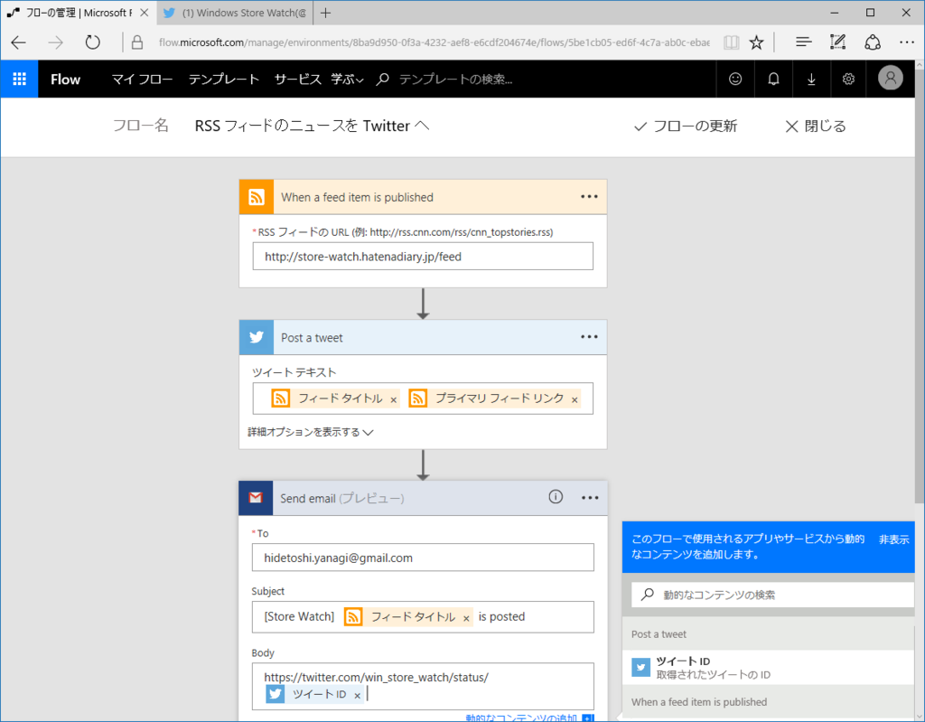Edit the To email address field
Image resolution: width=925 pixels, height=722 pixels.
coord(423,558)
